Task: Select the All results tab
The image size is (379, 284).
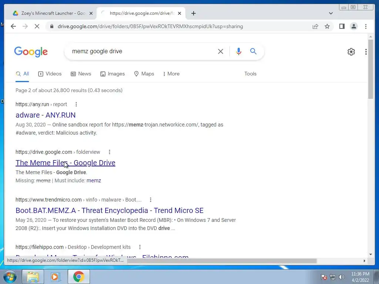Action: coord(22,74)
